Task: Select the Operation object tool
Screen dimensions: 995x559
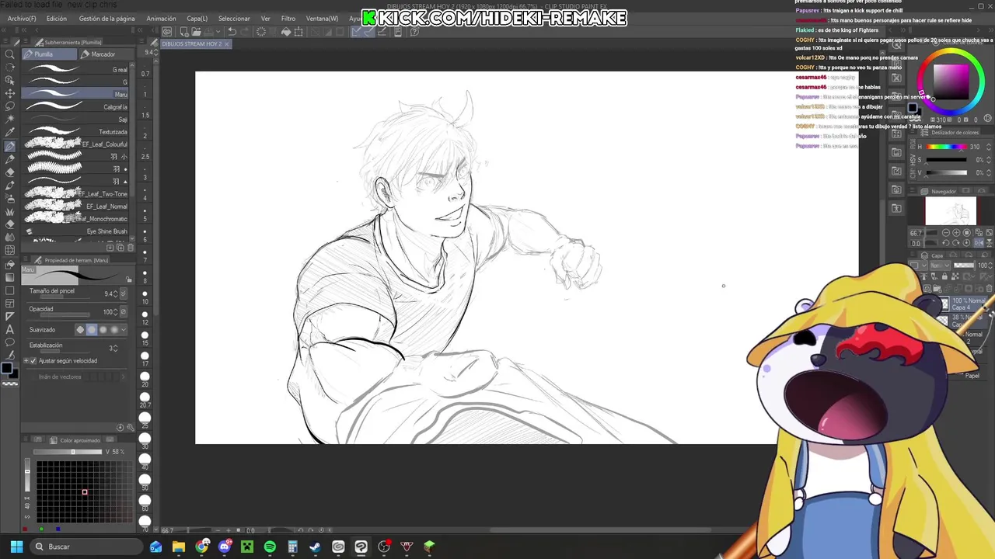Action: pos(10,81)
